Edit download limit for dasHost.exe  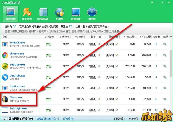point(99,88)
